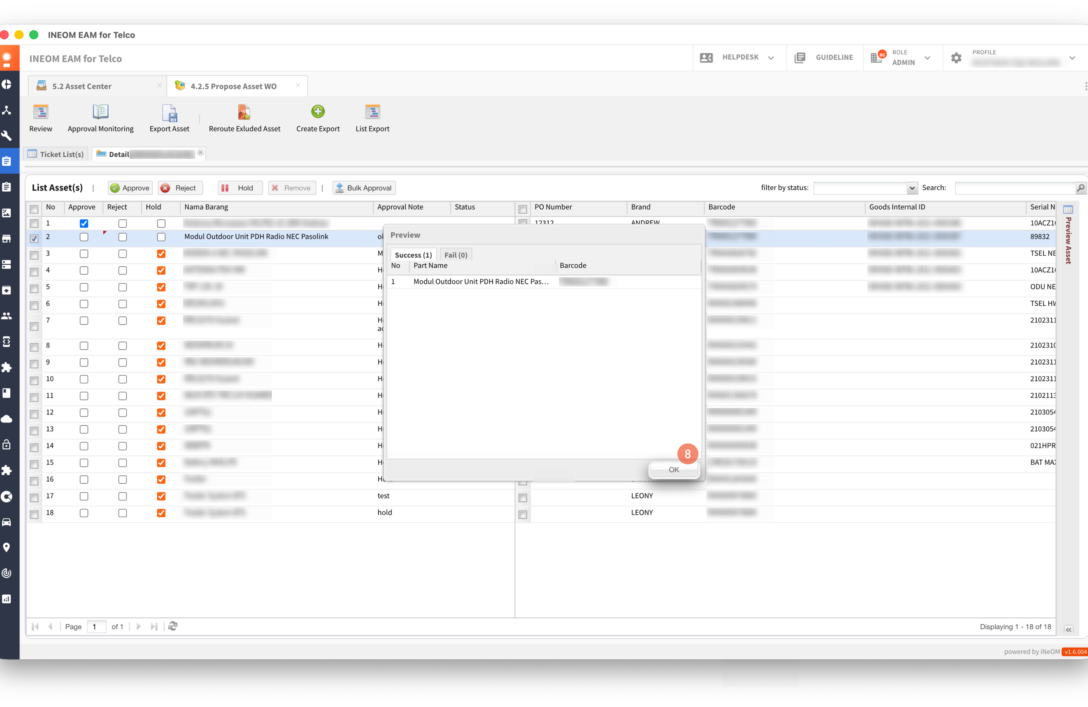This screenshot has width=1088, height=707.
Task: Expand the HELPDESK menu
Action: [x=771, y=58]
